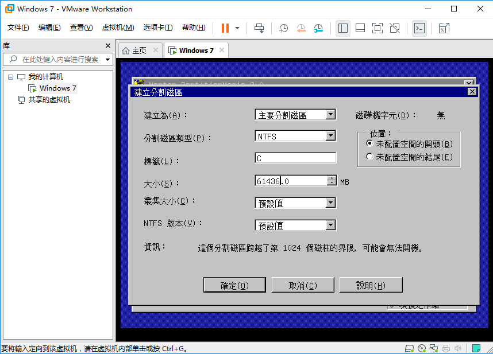The width and height of the screenshot is (493, 354).
Task: Open the snapshot manager wrench-clock icon
Action: [318, 28]
